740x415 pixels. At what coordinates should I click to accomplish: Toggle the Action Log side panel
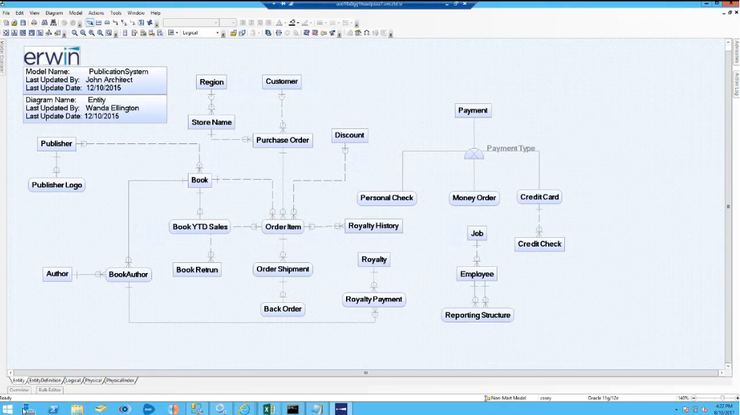737,83
